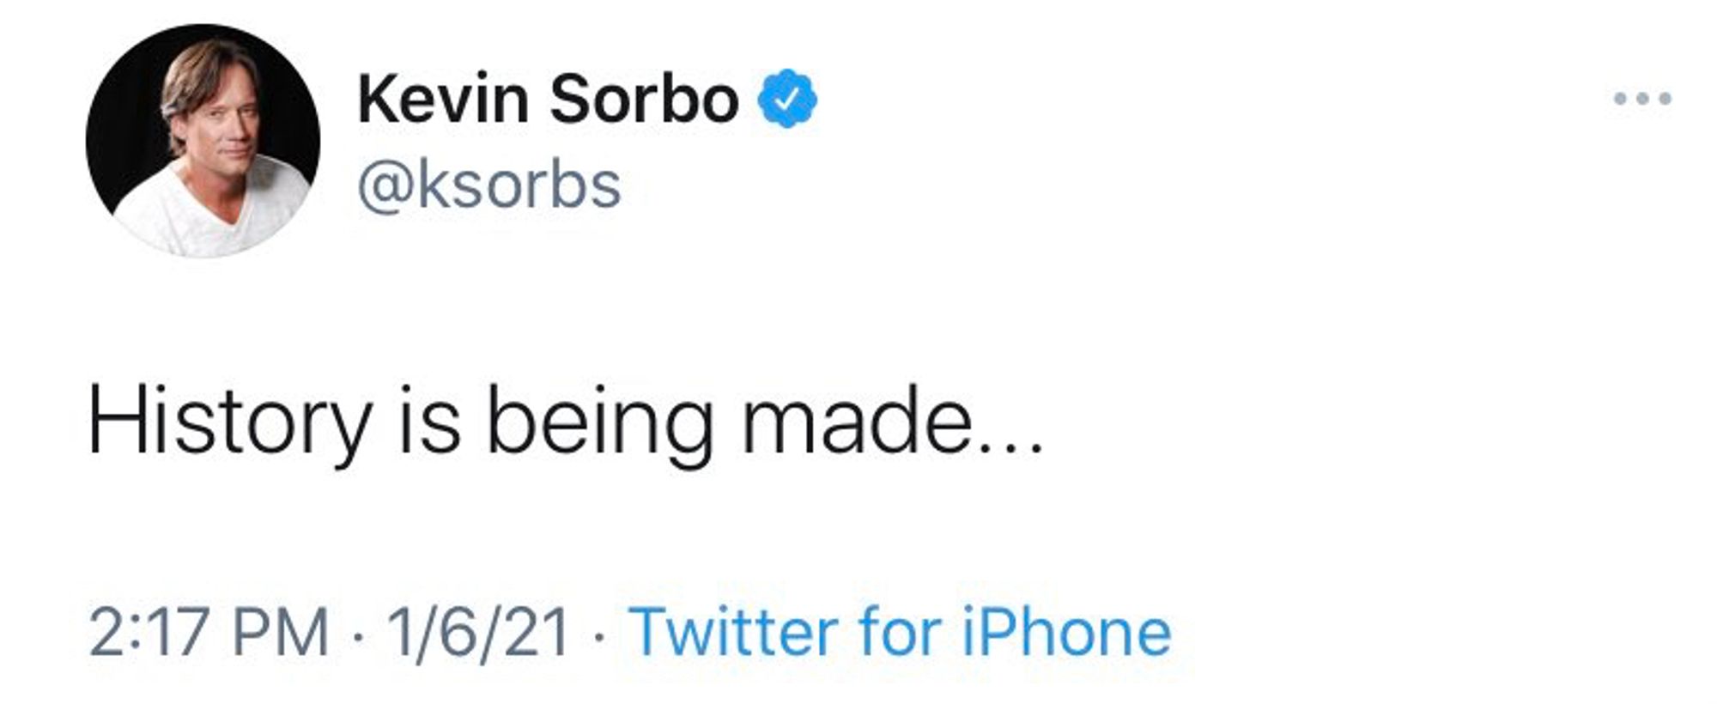The image size is (1717, 704).
Task: Click the PM label in the timestamp
Action: pyautogui.click(x=282, y=633)
